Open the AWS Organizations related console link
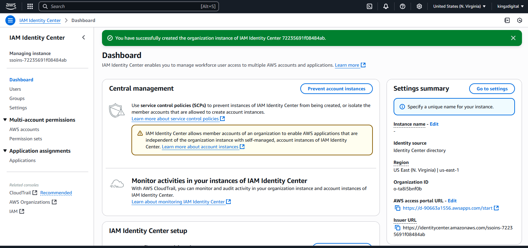 [30, 202]
